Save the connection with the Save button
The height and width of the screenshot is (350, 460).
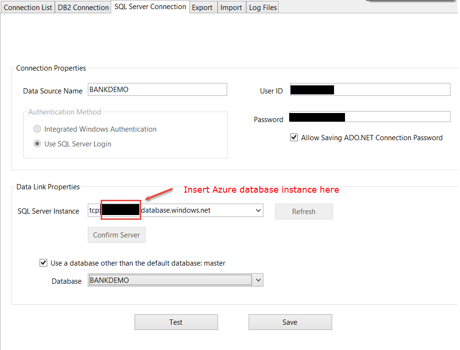(x=290, y=322)
